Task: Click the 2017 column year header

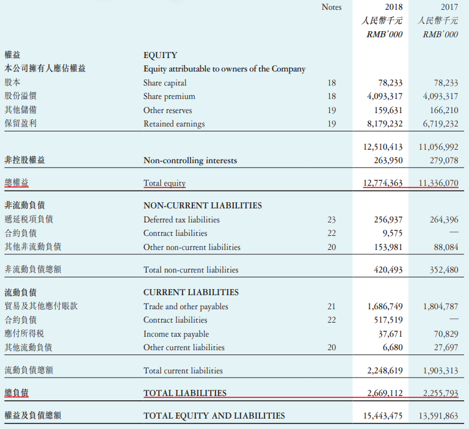Action: click(x=448, y=7)
